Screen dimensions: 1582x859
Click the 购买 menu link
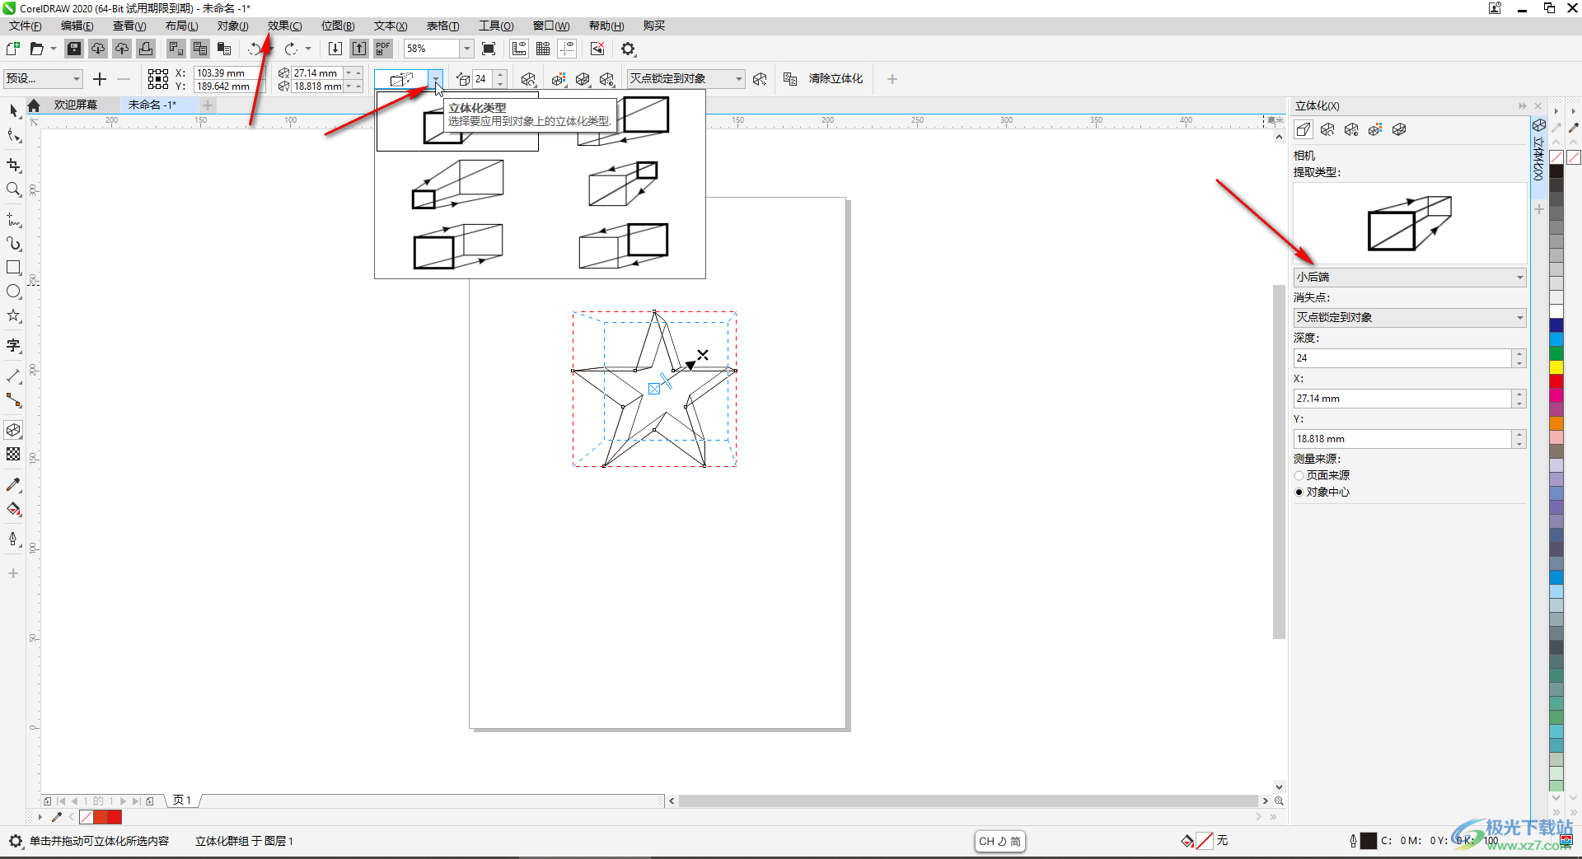pos(654,26)
